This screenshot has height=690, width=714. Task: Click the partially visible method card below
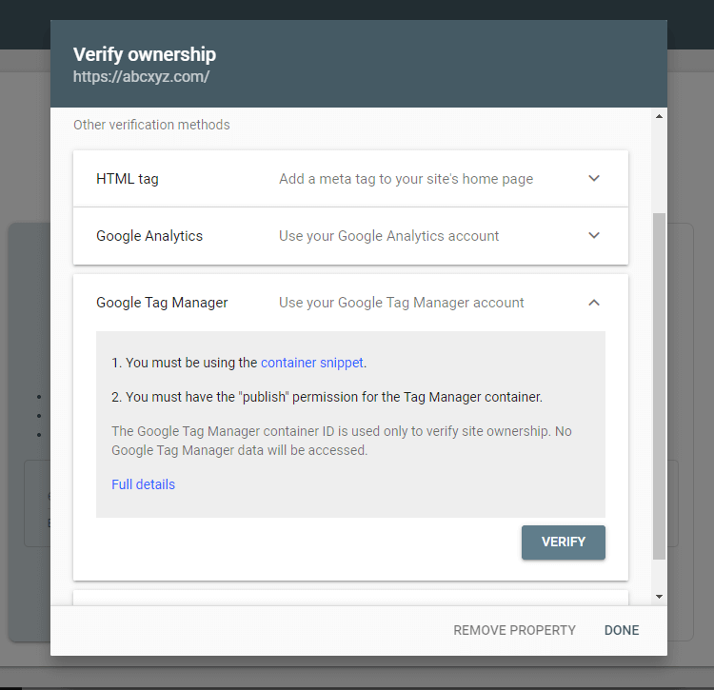[x=350, y=598]
